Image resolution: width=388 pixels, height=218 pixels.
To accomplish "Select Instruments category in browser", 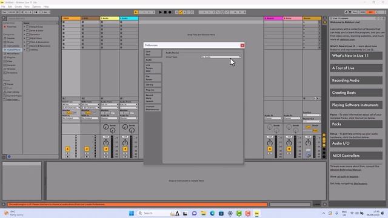I will point(13,46).
